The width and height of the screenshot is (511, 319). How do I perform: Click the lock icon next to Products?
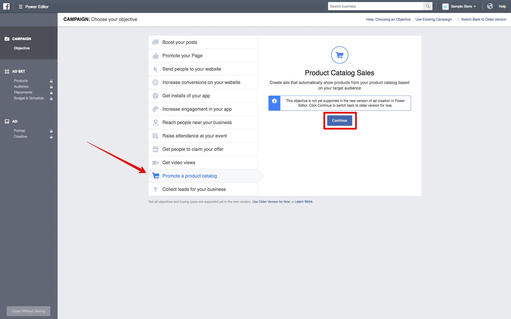(x=51, y=81)
